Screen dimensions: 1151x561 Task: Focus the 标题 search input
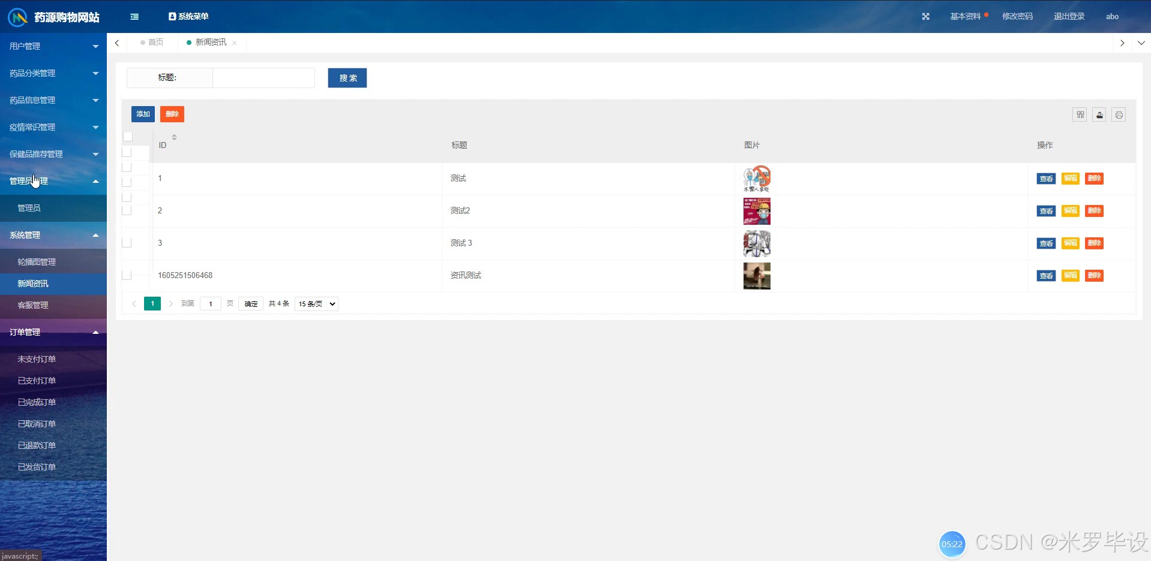pos(263,78)
